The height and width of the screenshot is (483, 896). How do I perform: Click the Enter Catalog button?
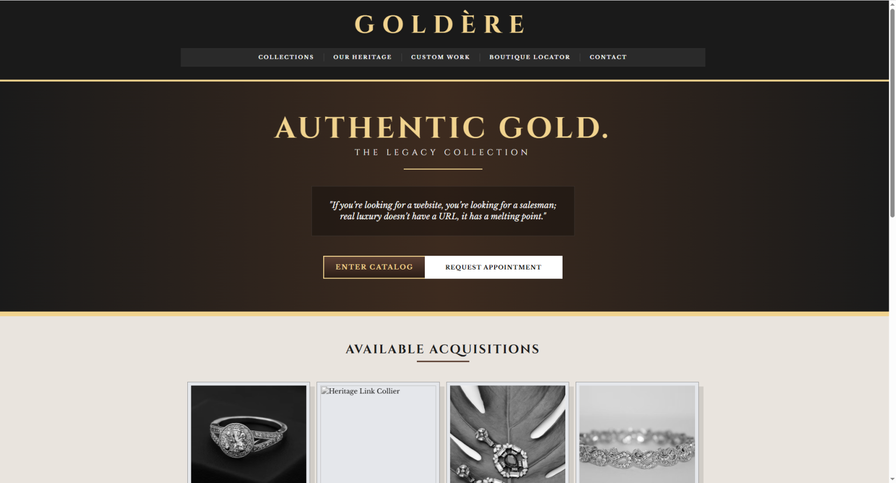point(374,267)
